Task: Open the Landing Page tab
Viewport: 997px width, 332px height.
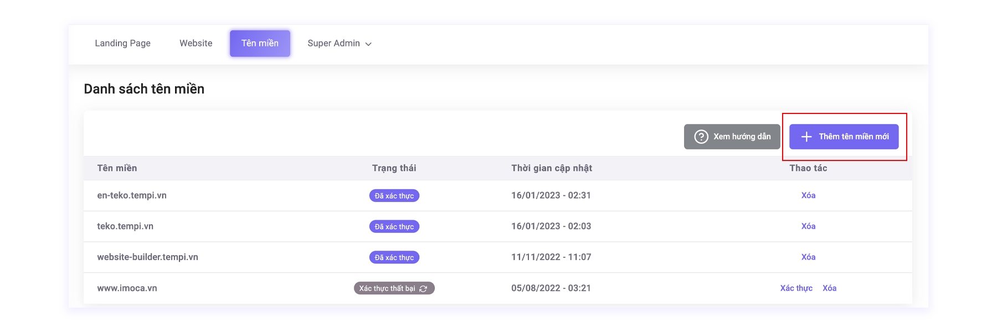Action: (x=122, y=43)
